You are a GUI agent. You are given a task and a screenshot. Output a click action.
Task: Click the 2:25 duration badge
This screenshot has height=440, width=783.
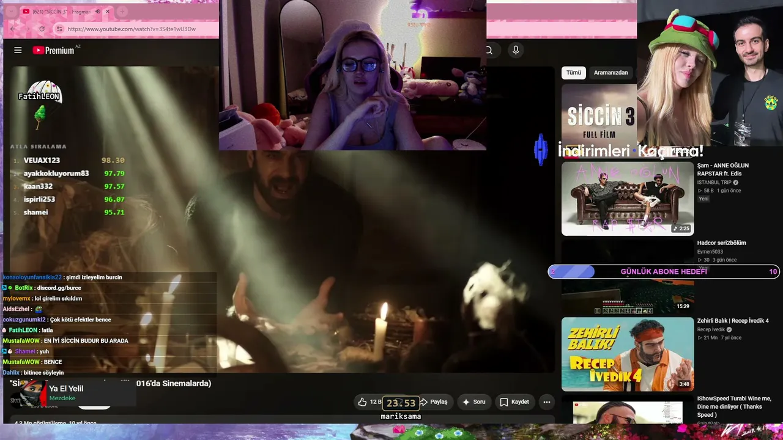tap(681, 229)
